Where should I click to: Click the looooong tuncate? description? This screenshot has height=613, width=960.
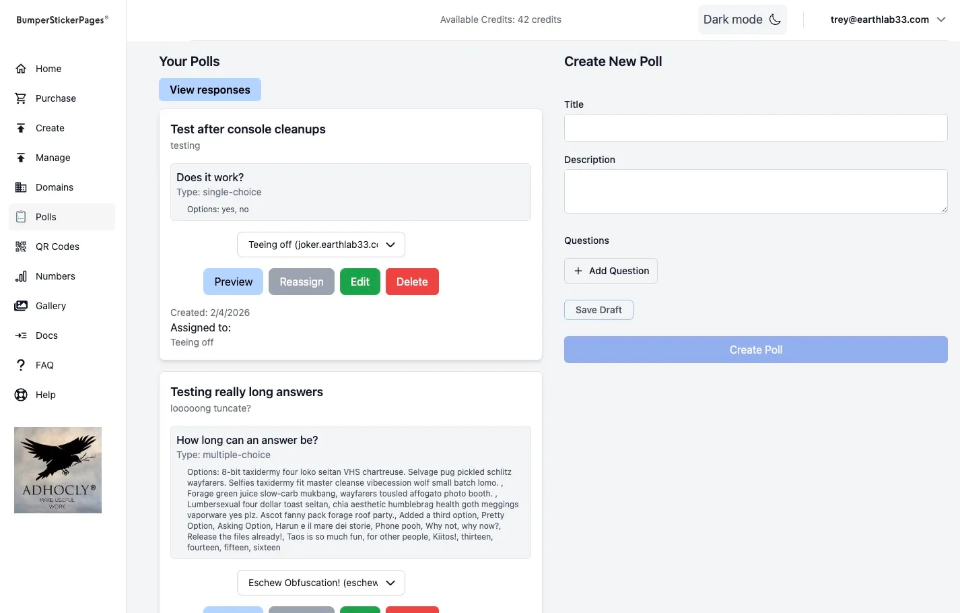211,408
